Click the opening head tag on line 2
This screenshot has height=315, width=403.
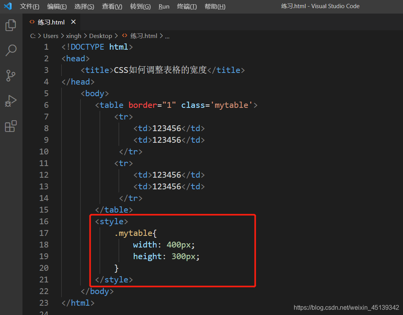click(76, 59)
